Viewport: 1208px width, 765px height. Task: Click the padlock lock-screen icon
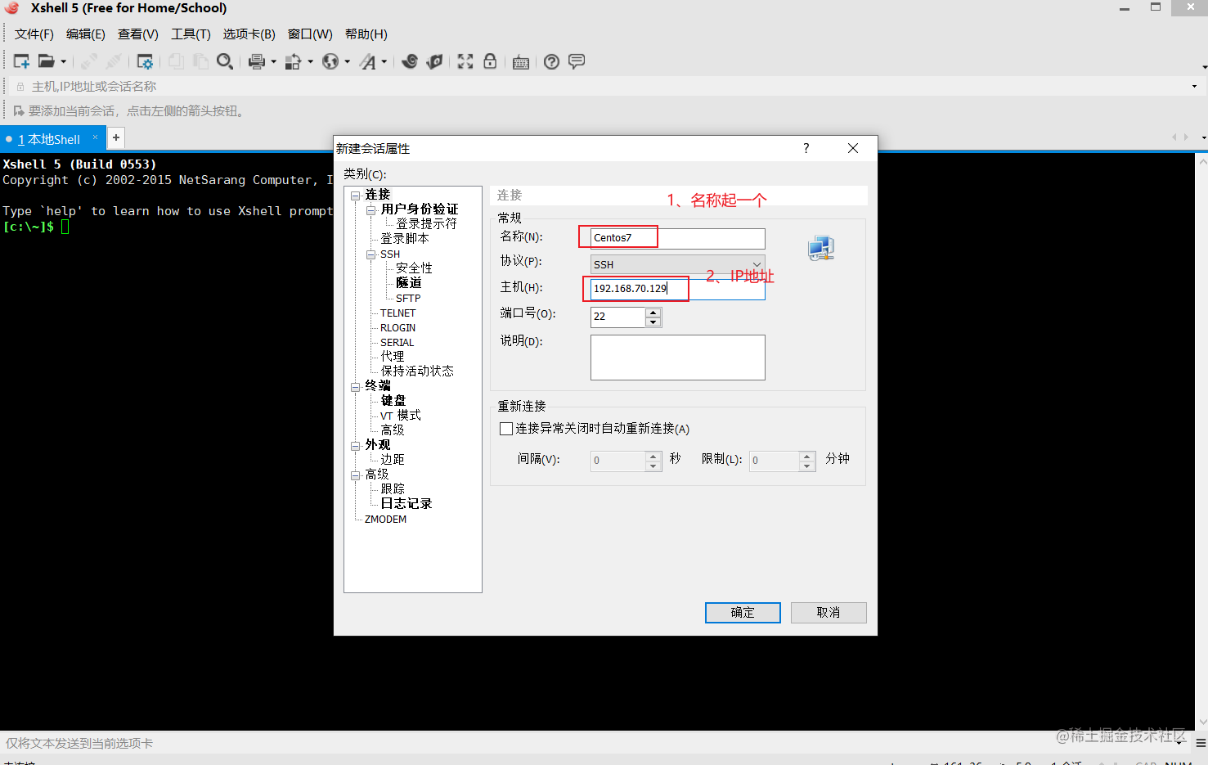(490, 61)
